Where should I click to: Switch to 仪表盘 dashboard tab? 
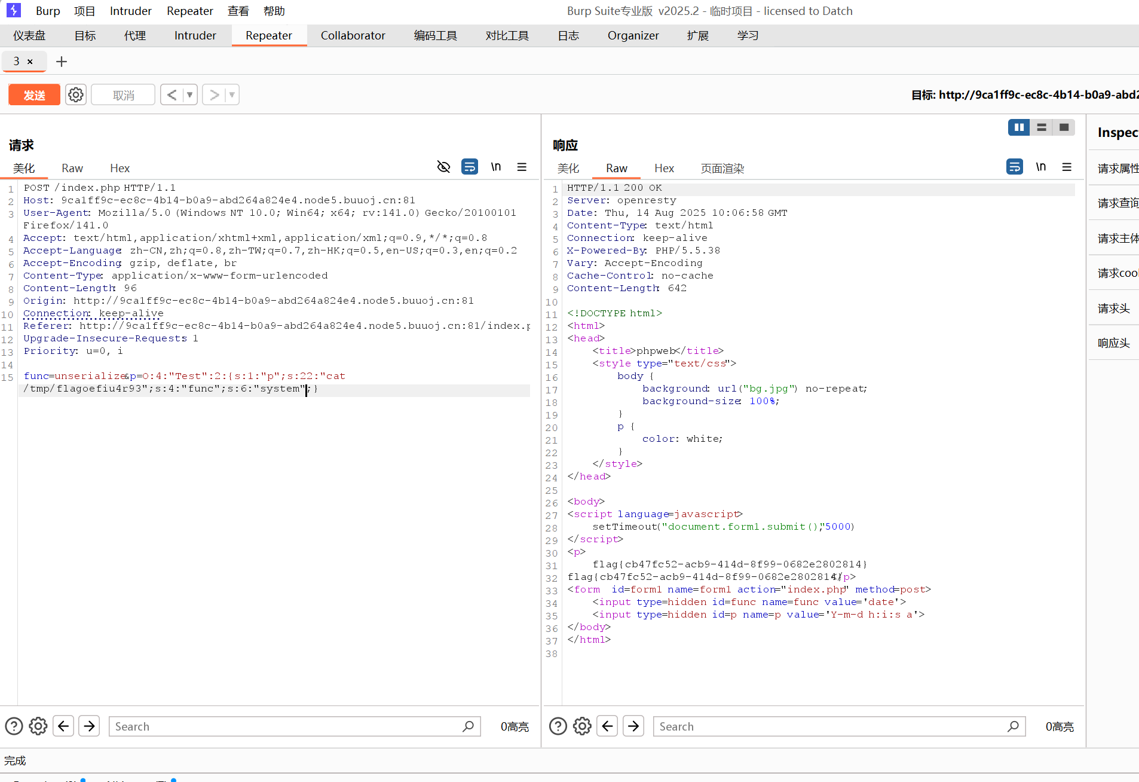tap(29, 35)
